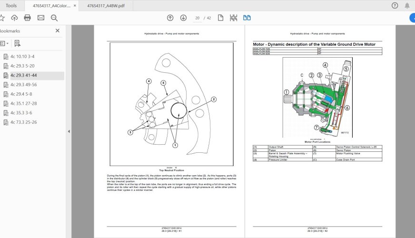Switch to 47654317_A4BW.pdf tab
This screenshot has width=415, height=238.
[x=106, y=6]
